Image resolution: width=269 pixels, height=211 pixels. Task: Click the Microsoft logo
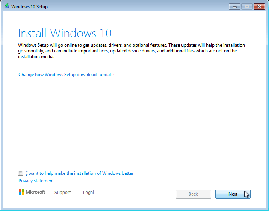[x=32, y=192]
